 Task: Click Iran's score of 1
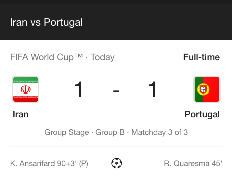78,89
